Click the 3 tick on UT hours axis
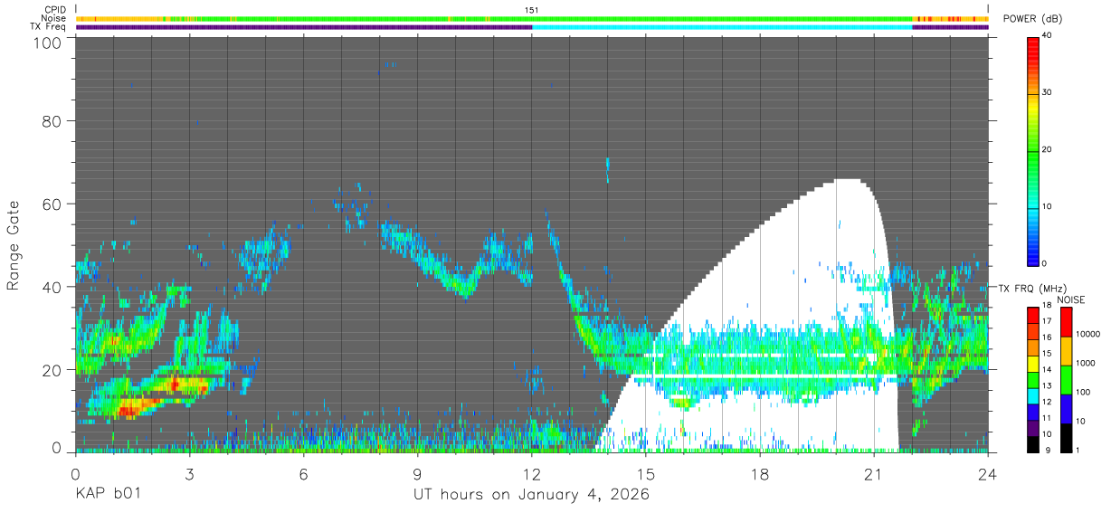 [189, 473]
